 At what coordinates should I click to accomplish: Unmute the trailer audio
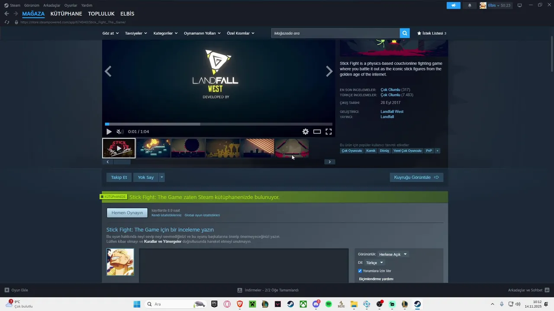120,132
